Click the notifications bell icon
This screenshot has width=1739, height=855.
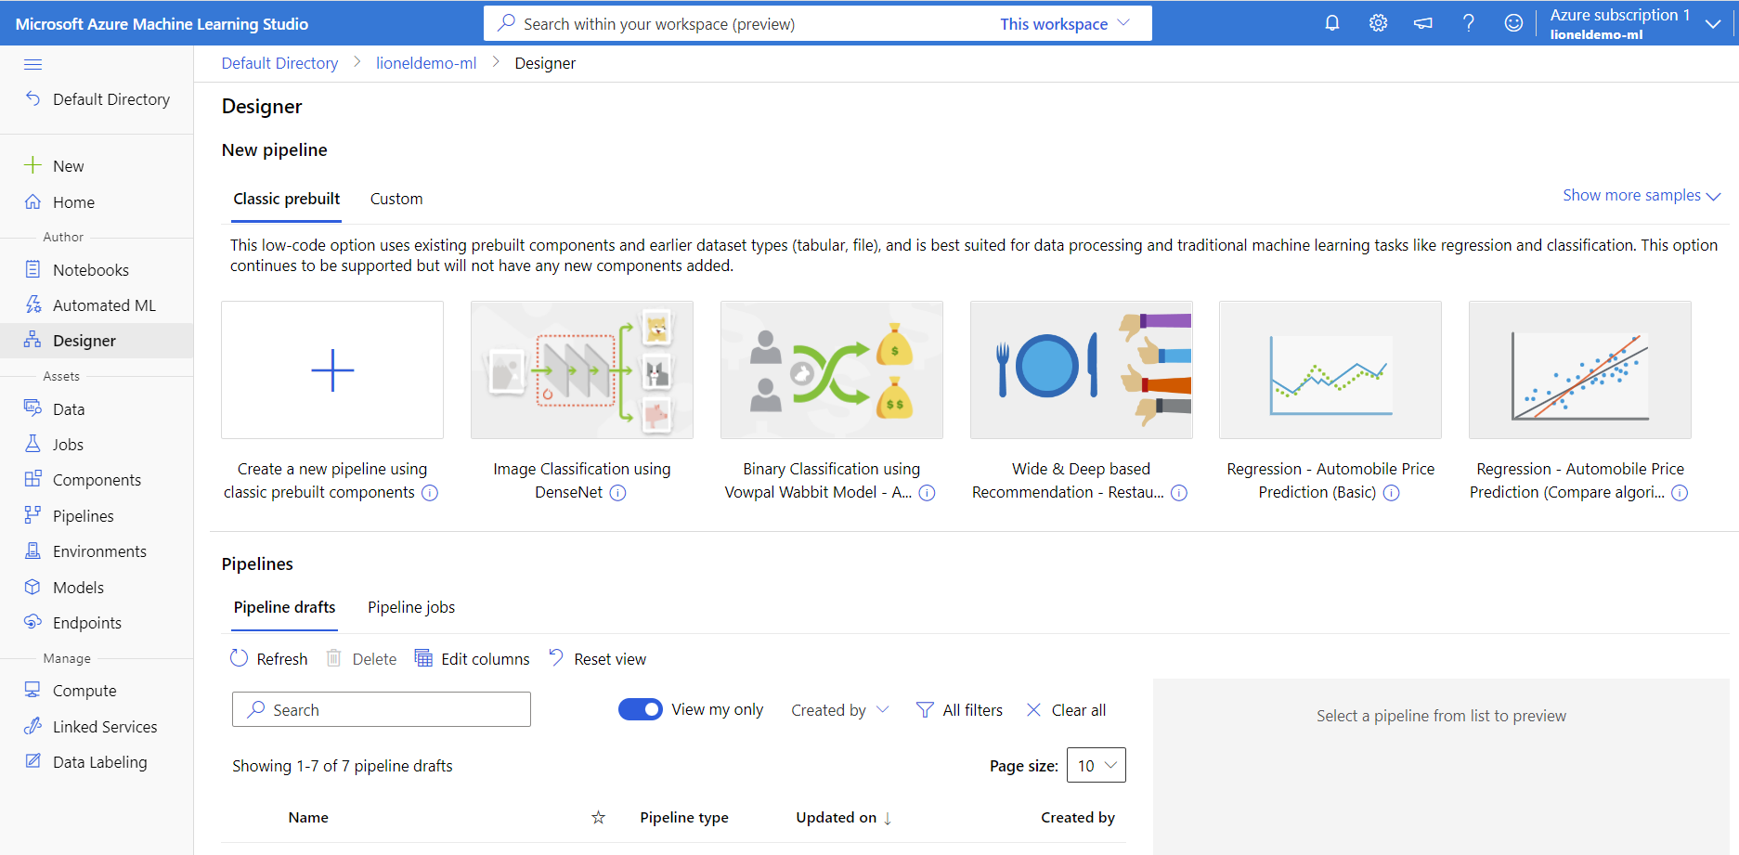pos(1331,22)
